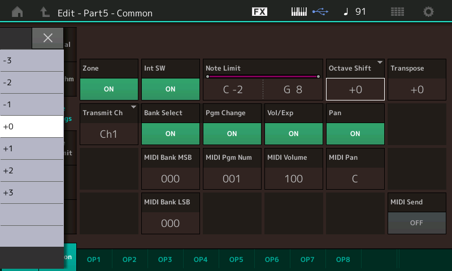452x271 pixels.
Task: Enable the MIDI Send switch
Action: tap(416, 222)
